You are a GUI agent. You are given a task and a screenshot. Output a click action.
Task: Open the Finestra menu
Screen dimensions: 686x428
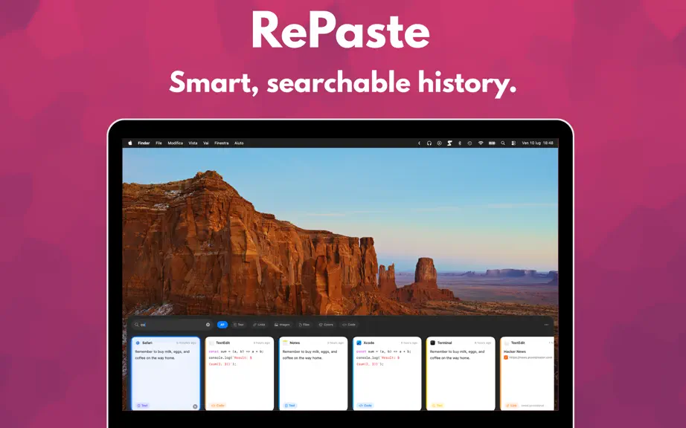point(222,143)
